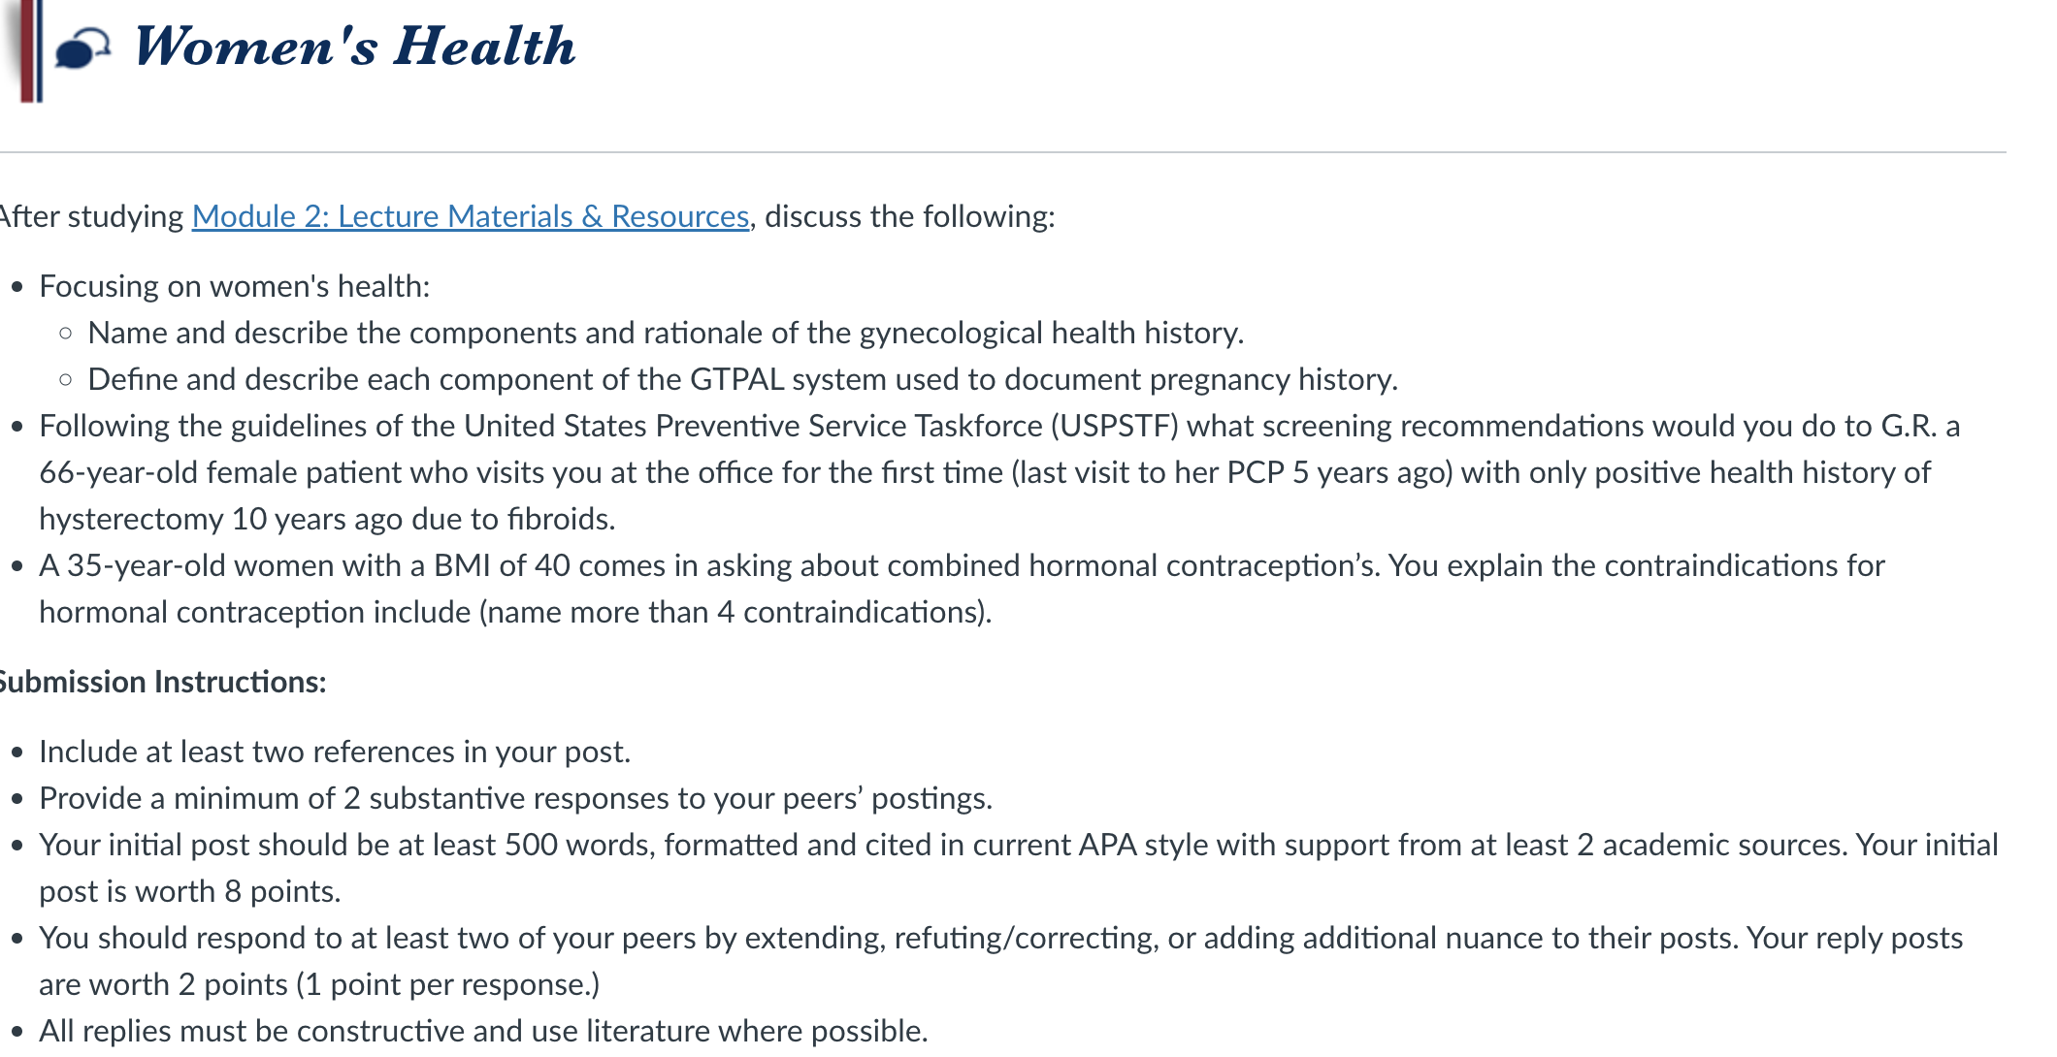Click the Submission Instructions heading
This screenshot has width=2057, height=1057.
(161, 682)
